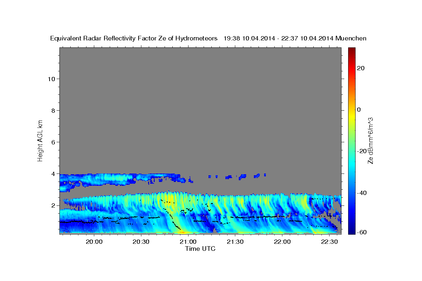Click the colorbar label 'Ze dBmm^6/m^3'
This screenshot has width=422, height=281.
click(370, 140)
